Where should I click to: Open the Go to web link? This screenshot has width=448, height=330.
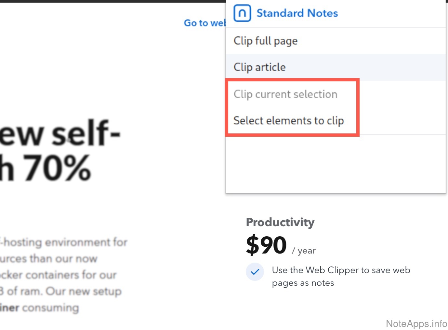click(x=205, y=23)
